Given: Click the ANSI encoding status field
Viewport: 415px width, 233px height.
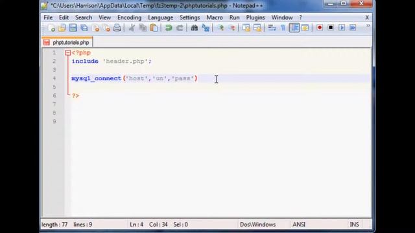Looking at the screenshot, I should pyautogui.click(x=299, y=225).
